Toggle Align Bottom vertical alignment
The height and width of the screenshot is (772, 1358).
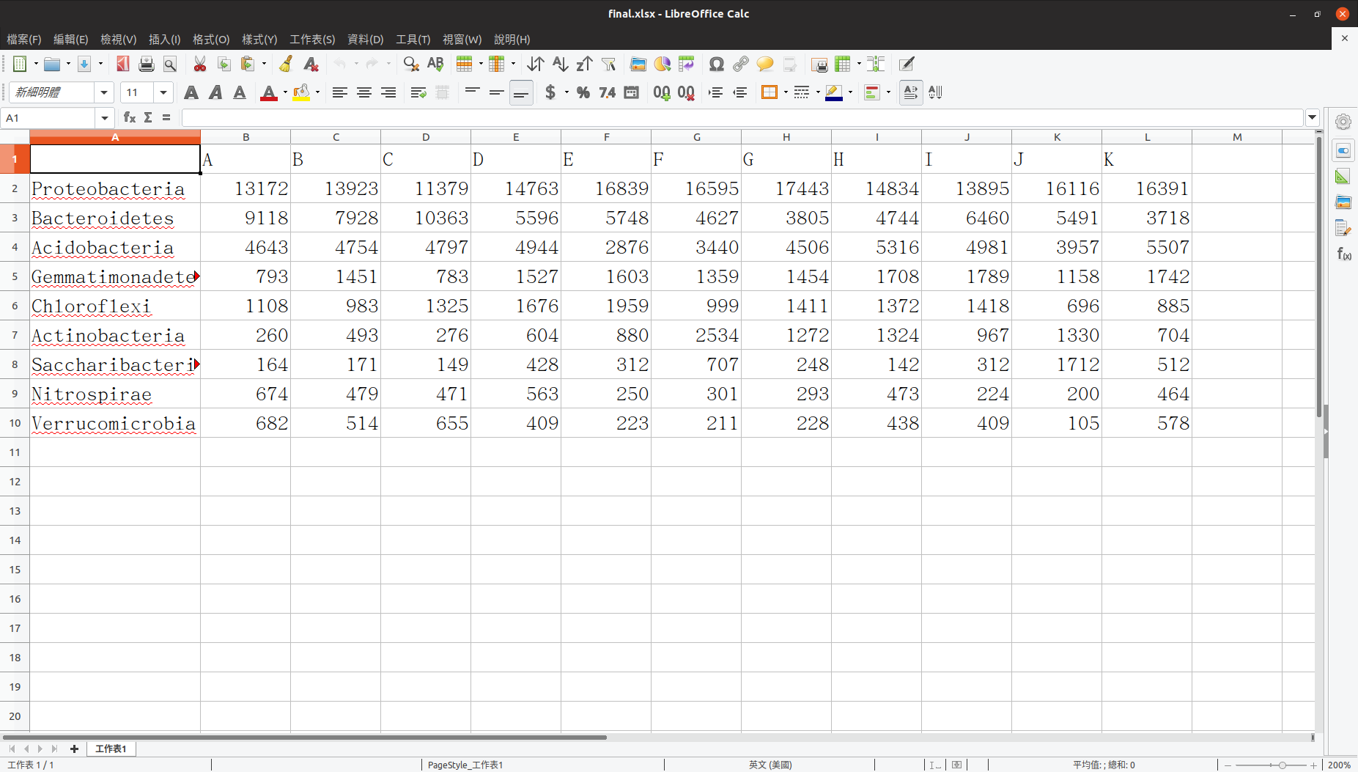pos(521,92)
